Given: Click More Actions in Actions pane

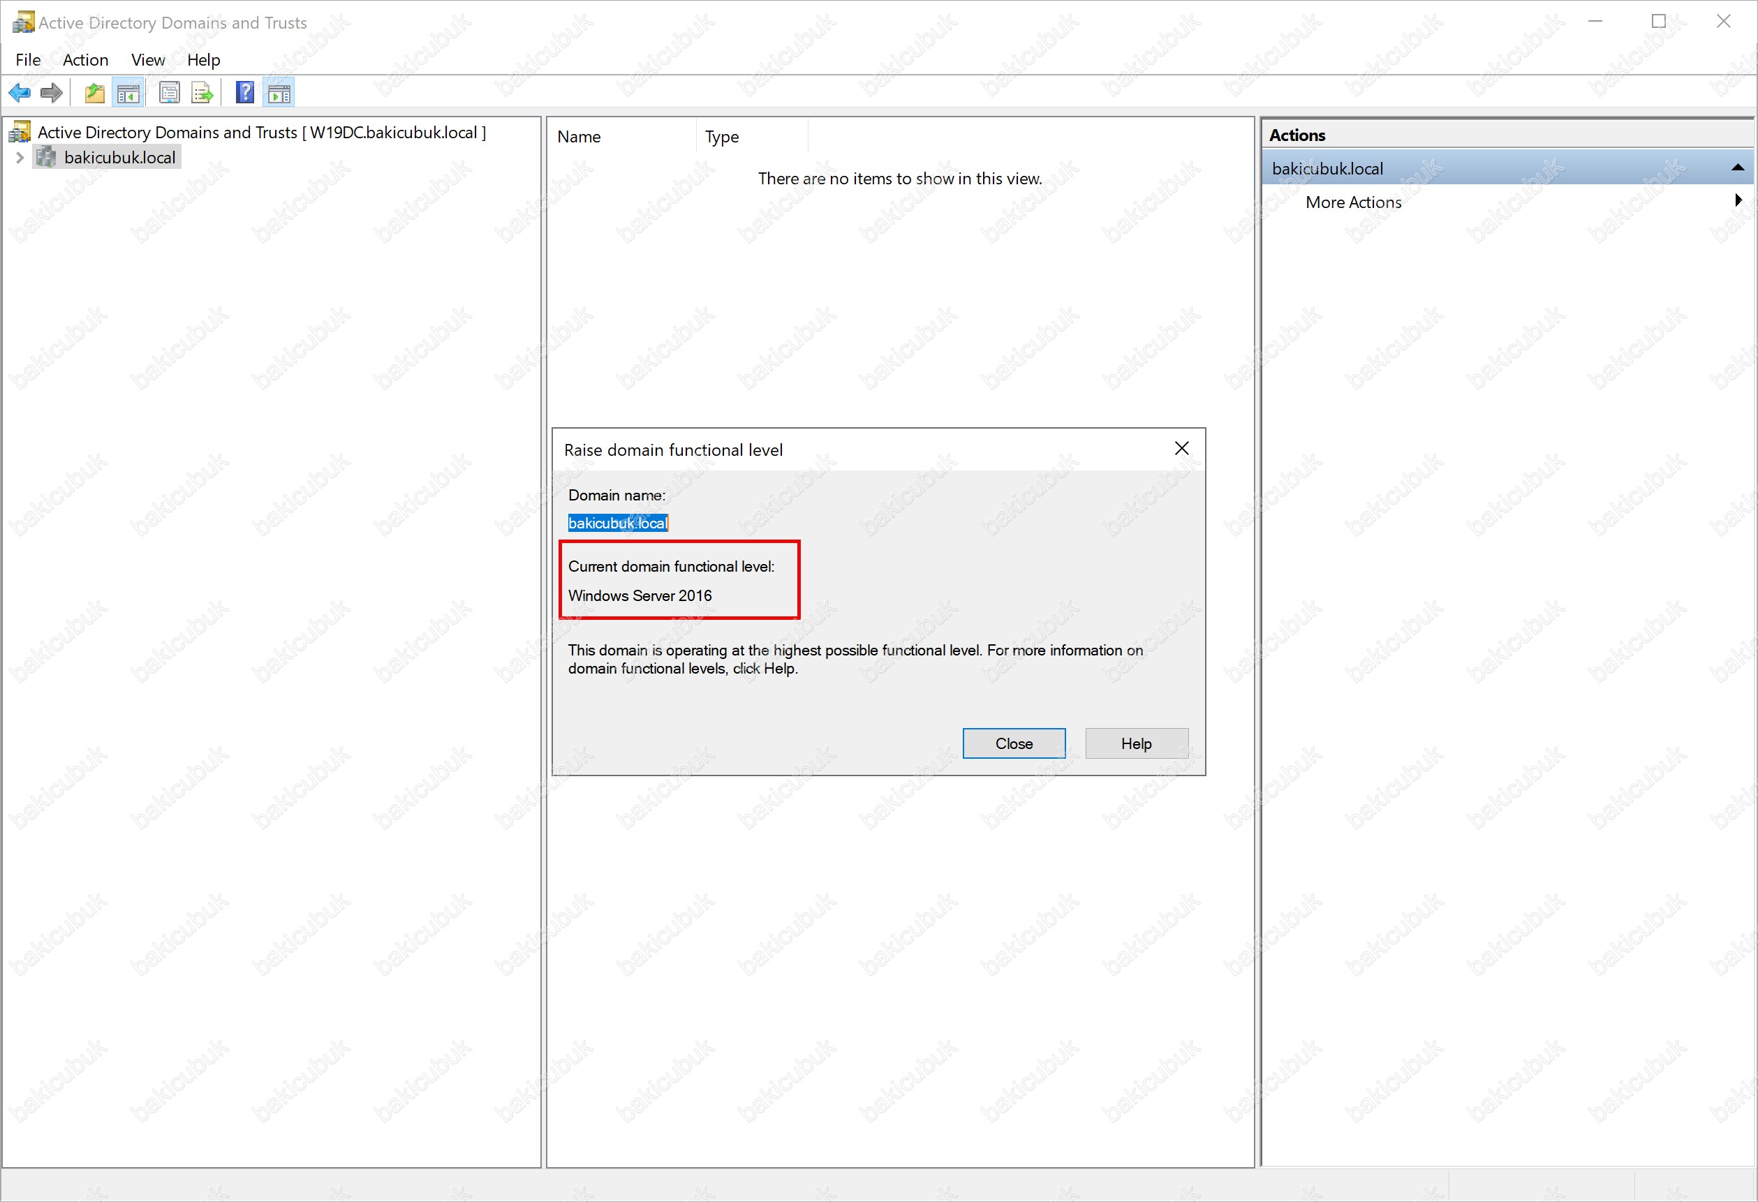Looking at the screenshot, I should click(1353, 202).
